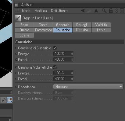Click the Distanza Interna label

tap(30, 93)
